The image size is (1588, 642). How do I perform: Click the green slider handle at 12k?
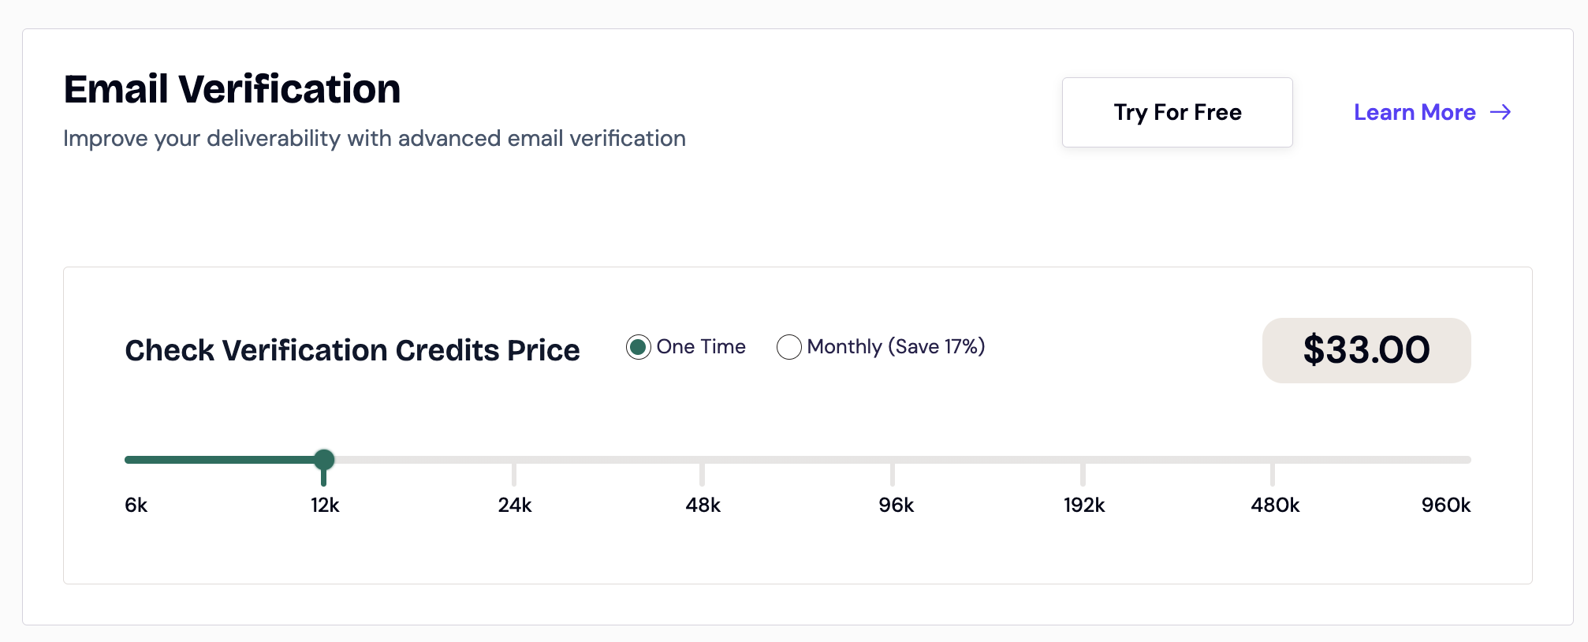(324, 460)
